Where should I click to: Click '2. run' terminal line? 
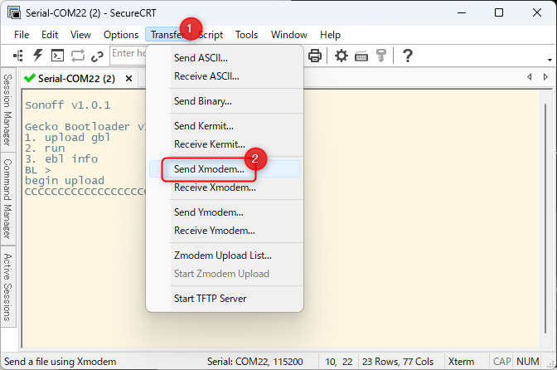coord(45,148)
